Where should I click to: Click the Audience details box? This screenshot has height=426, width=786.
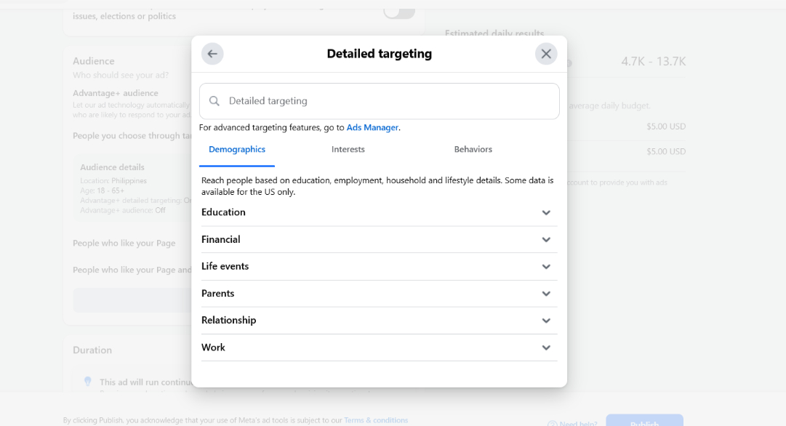pos(133,188)
